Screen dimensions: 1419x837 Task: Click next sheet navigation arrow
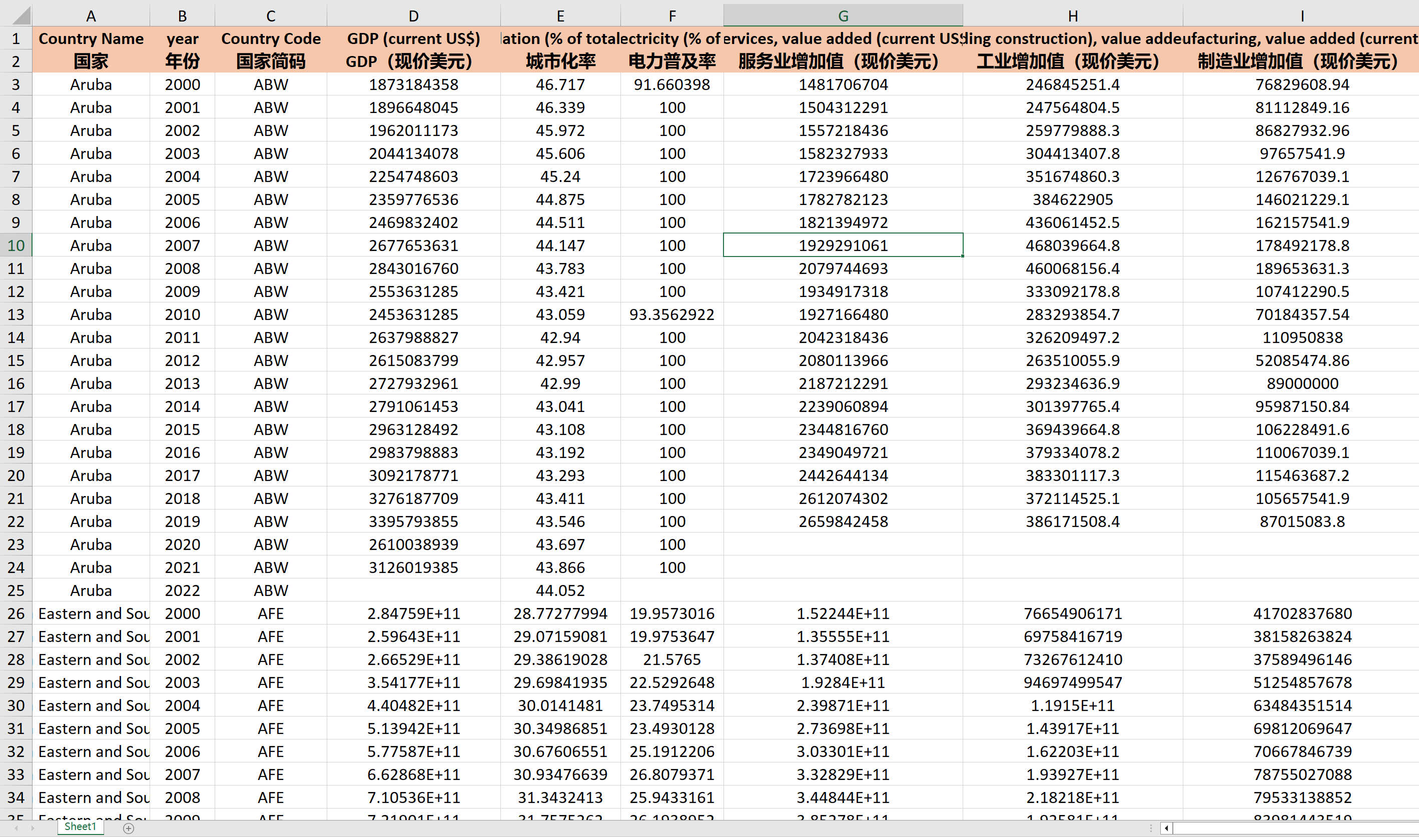(x=33, y=828)
